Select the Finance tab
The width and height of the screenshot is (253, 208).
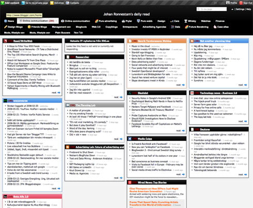coord(220,21)
